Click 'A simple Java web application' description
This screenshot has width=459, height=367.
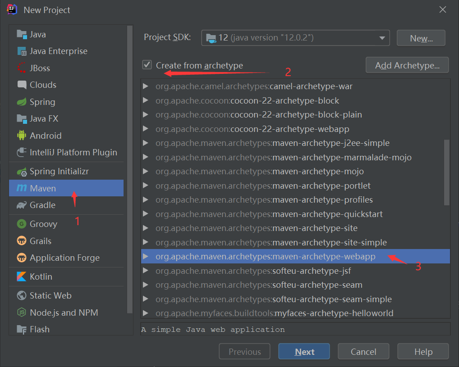click(213, 330)
